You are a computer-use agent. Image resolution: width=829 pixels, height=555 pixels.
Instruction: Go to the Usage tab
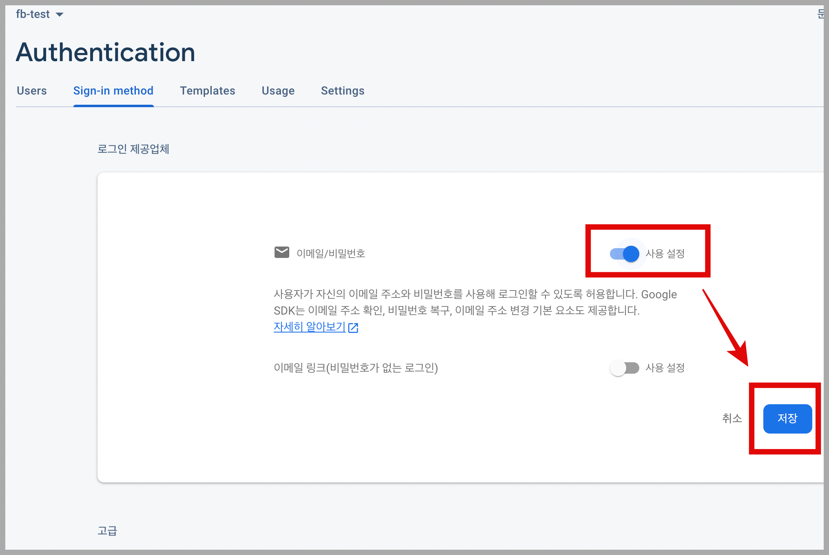pyautogui.click(x=278, y=90)
